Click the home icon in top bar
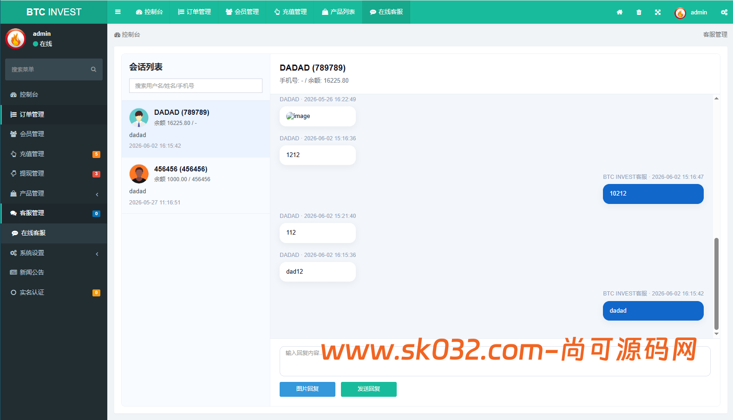The image size is (733, 420). (x=619, y=12)
